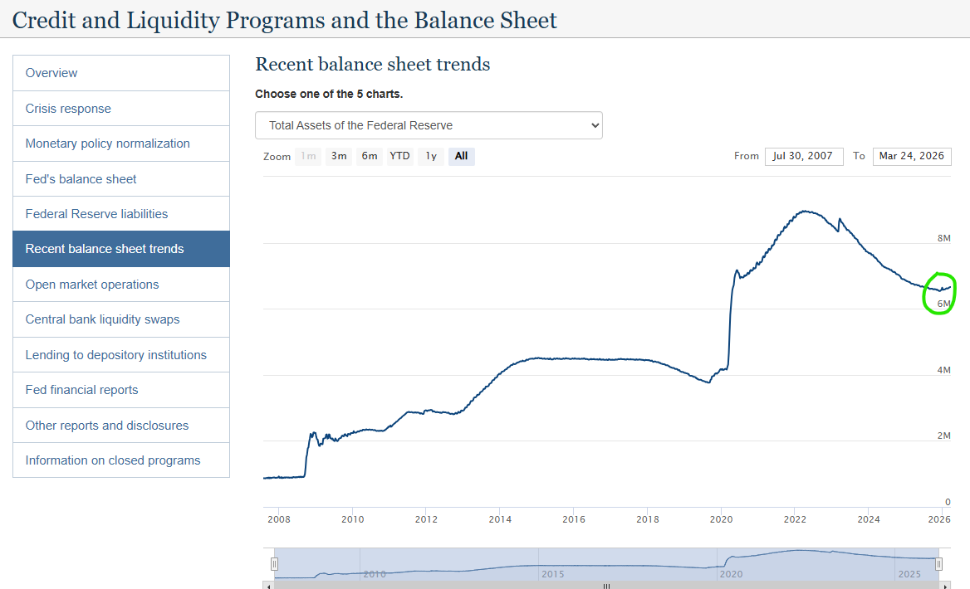Viewport: 970px width, 589px height.
Task: Click the 2015 label in navigator
Action: (x=552, y=574)
